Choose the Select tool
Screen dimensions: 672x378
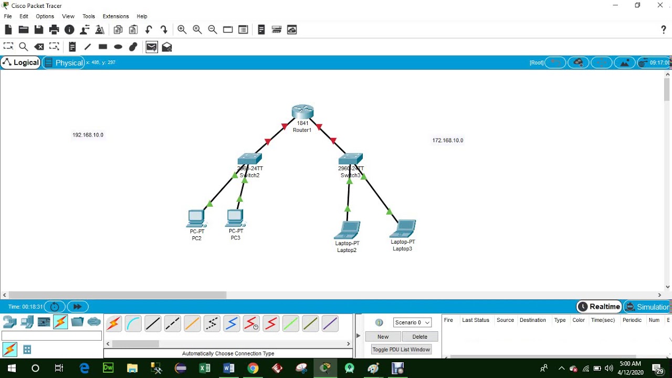point(8,47)
